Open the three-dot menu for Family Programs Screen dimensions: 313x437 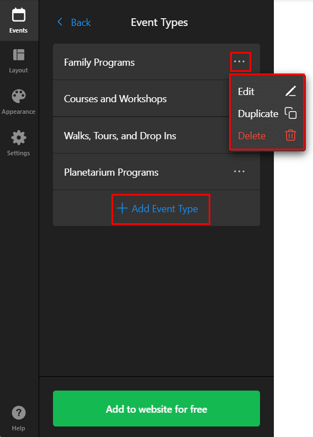239,61
